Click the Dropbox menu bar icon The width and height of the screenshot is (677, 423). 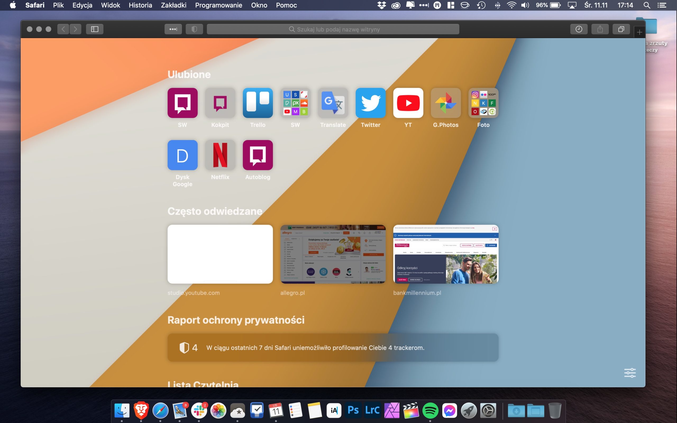coord(382,5)
